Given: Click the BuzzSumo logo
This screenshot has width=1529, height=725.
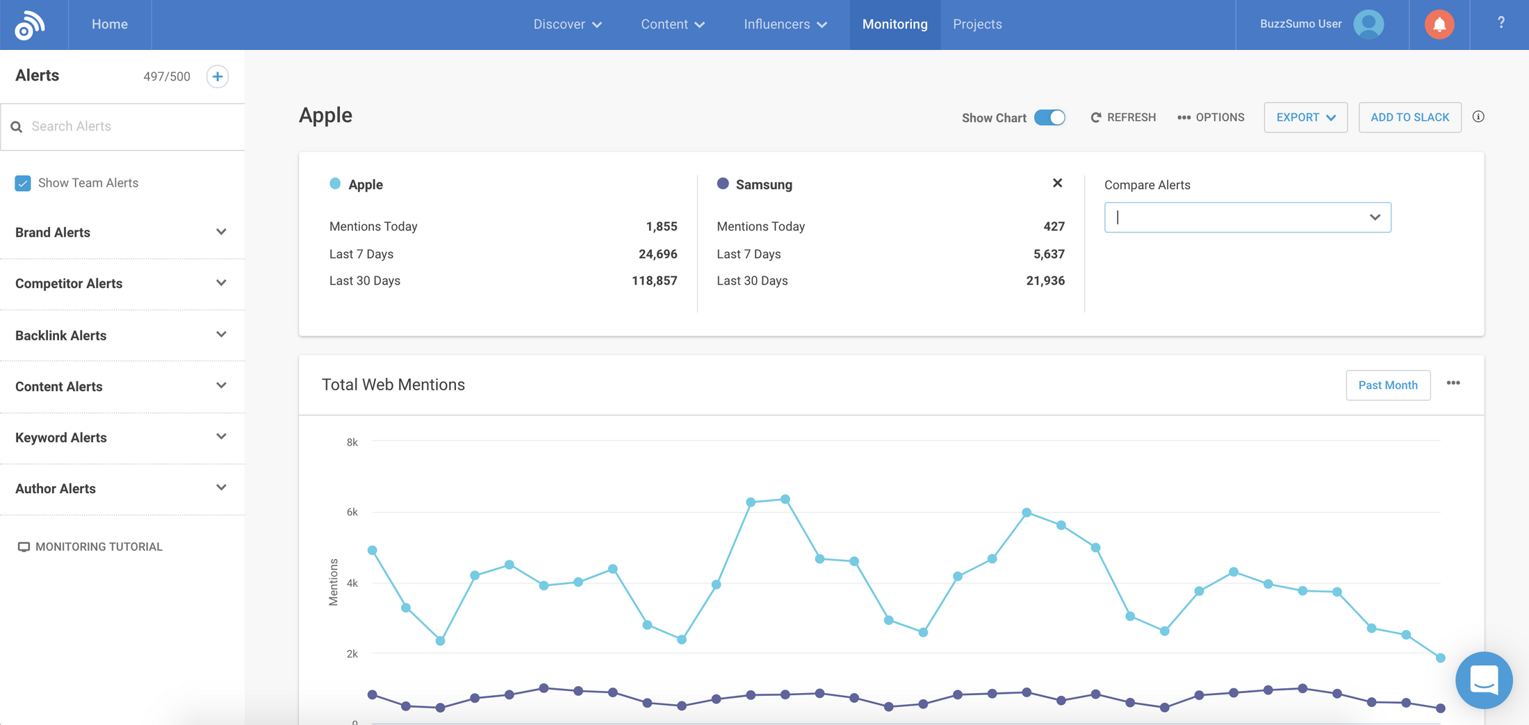Looking at the screenshot, I should click(x=29, y=24).
